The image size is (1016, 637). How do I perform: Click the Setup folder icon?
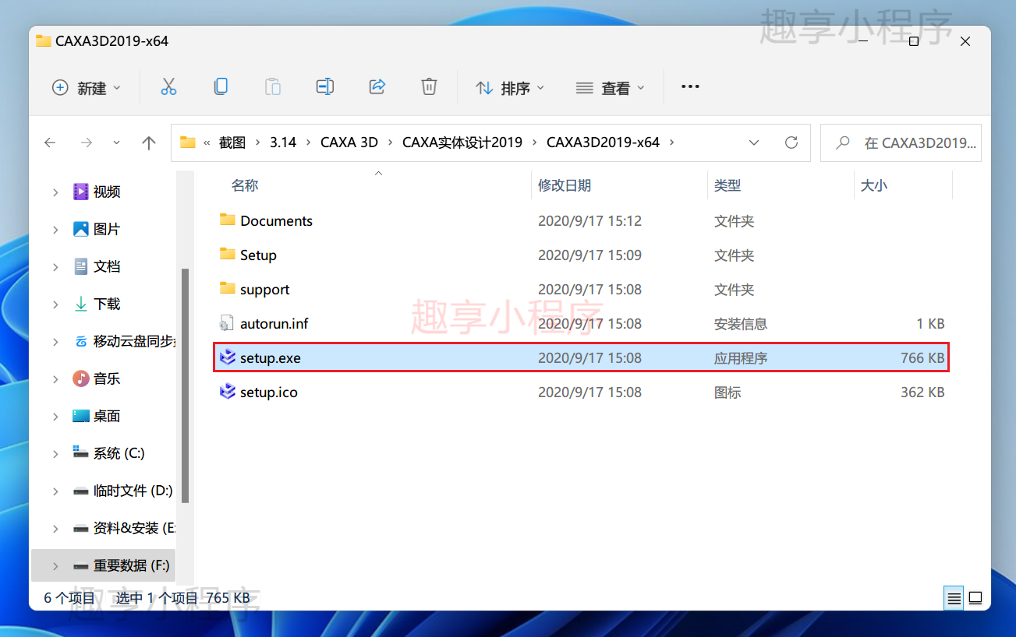point(228,255)
